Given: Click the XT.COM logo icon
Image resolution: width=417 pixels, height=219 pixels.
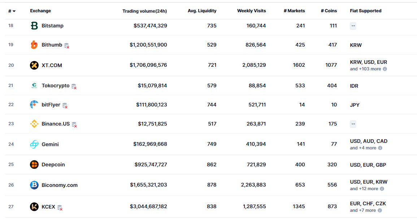Looking at the screenshot, I should [x=34, y=65].
